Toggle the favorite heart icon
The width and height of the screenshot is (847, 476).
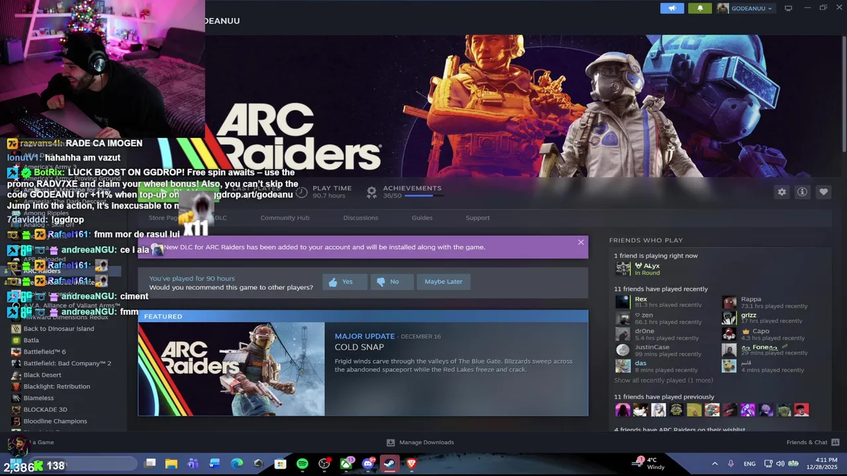pos(823,192)
